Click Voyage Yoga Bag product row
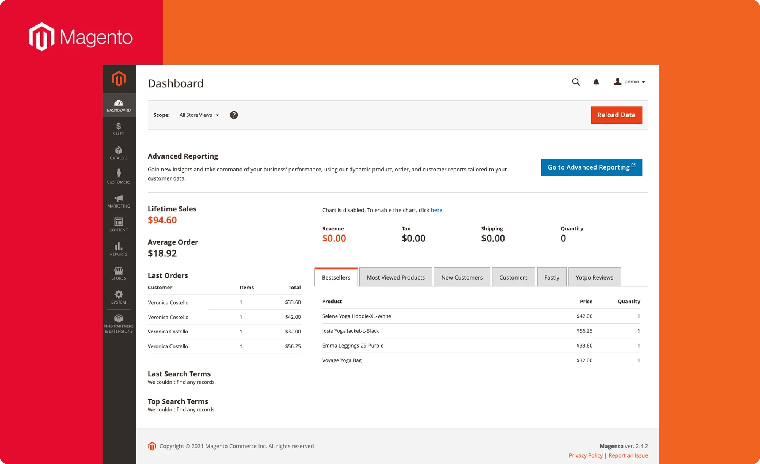Screen dimensions: 760x464 pos(481,360)
